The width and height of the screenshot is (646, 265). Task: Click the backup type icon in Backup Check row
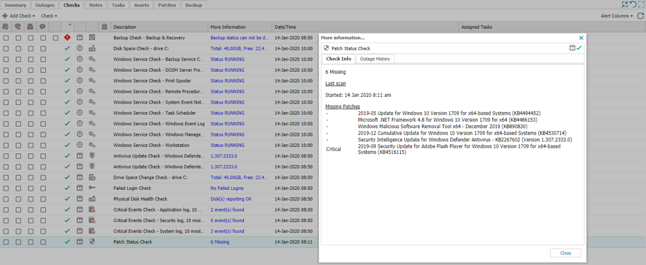coord(92,37)
